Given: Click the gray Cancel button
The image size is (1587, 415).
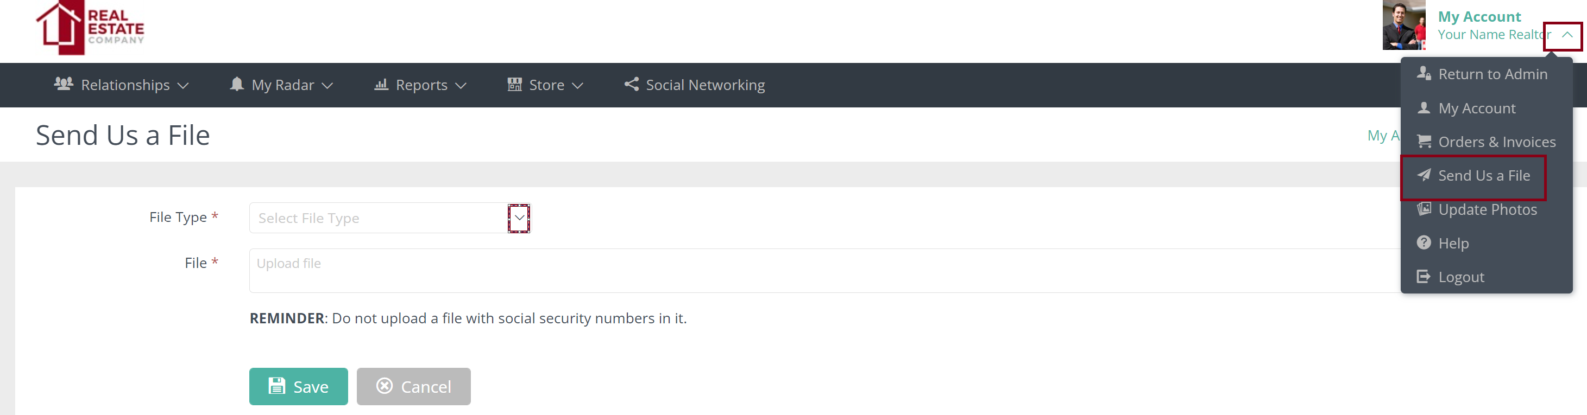Looking at the screenshot, I should (x=413, y=386).
